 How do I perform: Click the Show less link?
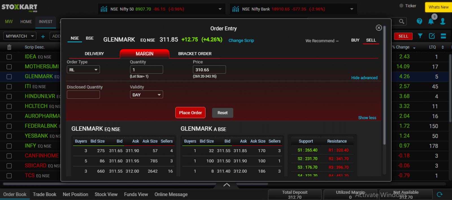367,118
